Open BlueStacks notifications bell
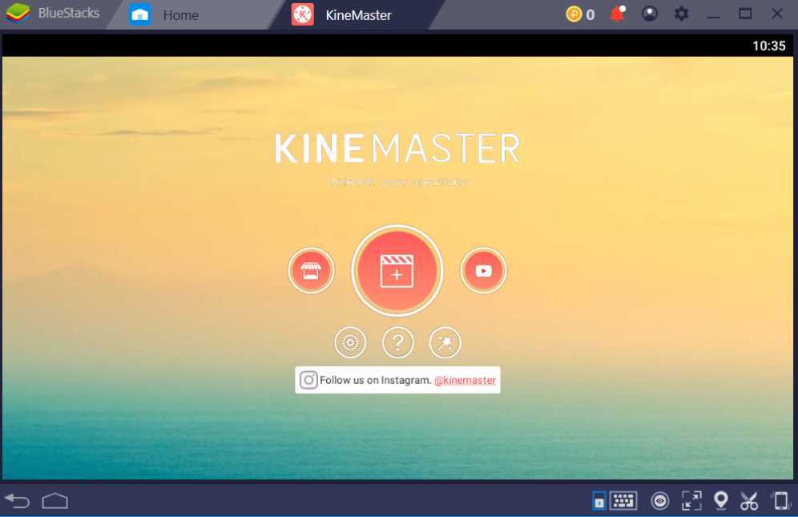The image size is (798, 517). (617, 14)
